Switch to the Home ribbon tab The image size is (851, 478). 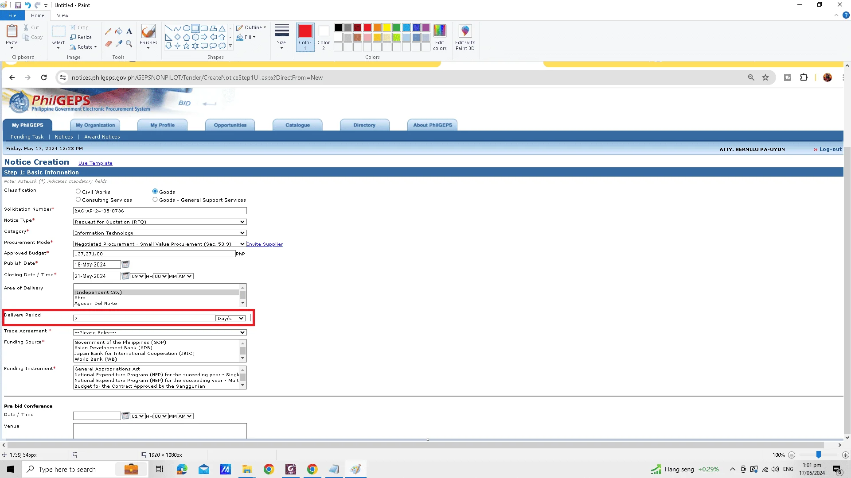(x=38, y=15)
